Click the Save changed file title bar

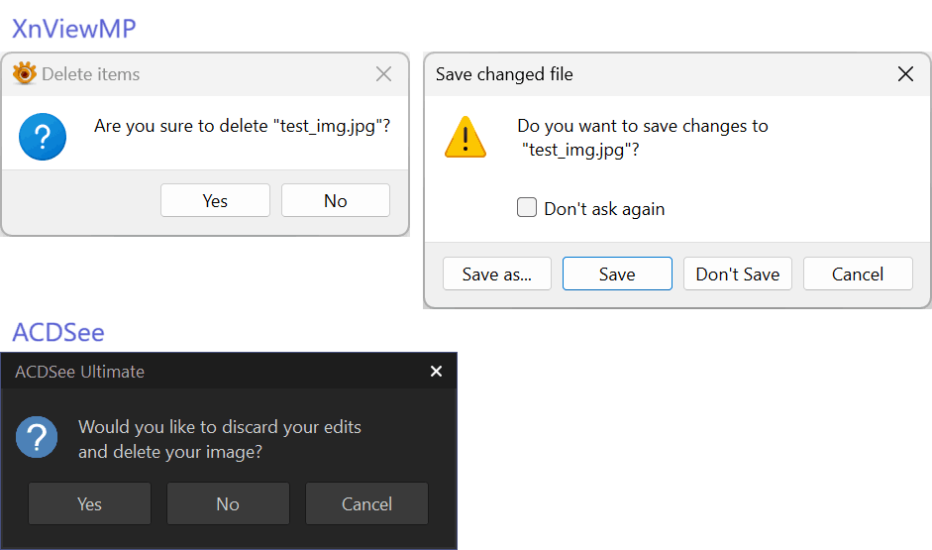[x=644, y=74]
